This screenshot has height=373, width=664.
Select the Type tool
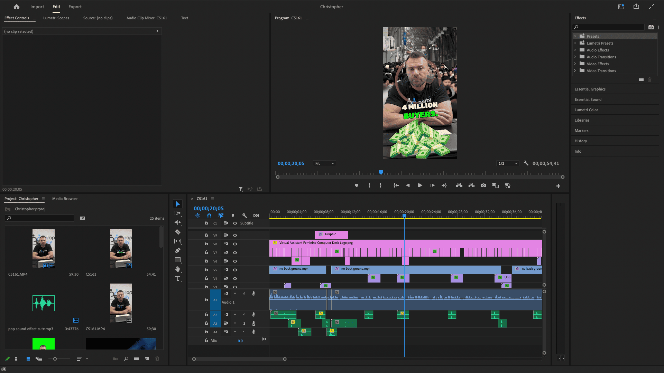pyautogui.click(x=178, y=279)
